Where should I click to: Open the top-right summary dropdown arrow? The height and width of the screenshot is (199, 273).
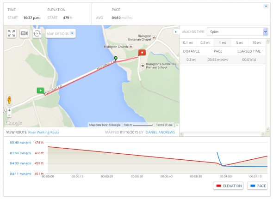(x=266, y=6)
